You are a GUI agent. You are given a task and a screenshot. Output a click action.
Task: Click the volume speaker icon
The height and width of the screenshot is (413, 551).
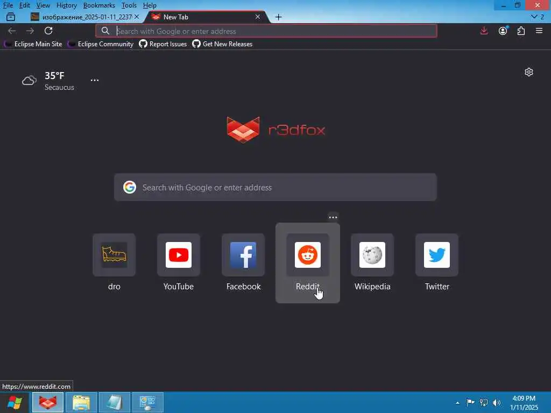(497, 402)
